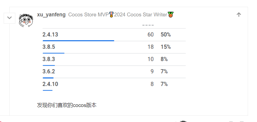Select the 2.4.13 version row label
The width and height of the screenshot is (257, 122).
[x=50, y=35]
